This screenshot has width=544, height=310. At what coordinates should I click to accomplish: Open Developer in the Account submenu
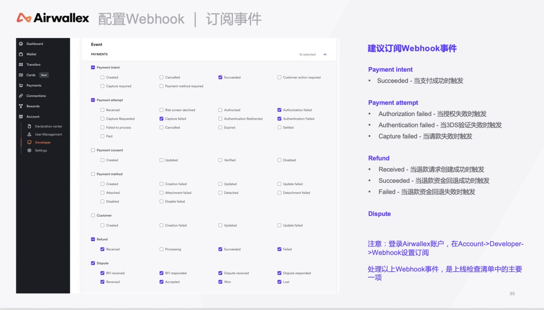pyautogui.click(x=43, y=142)
